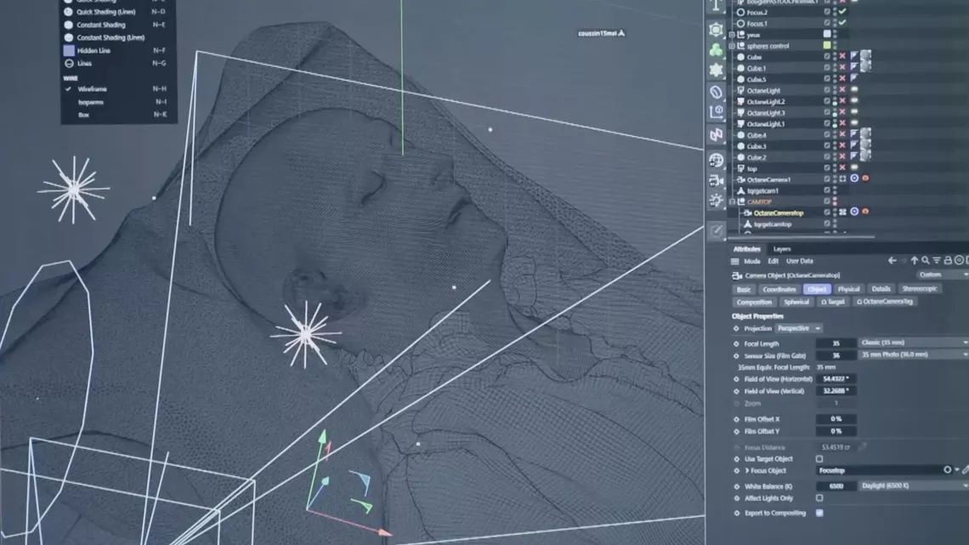969x545 pixels.
Task: Open the Custom layout dropdown
Action: [942, 275]
